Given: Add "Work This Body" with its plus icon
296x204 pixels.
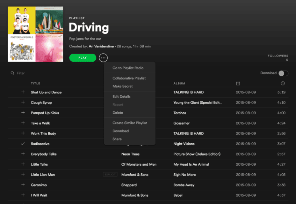Looking at the screenshot, I should pyautogui.click(x=23, y=133).
